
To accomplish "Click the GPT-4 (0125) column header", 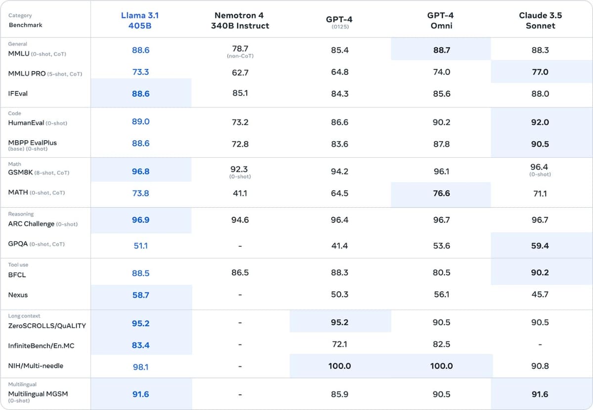I will 339,21.
